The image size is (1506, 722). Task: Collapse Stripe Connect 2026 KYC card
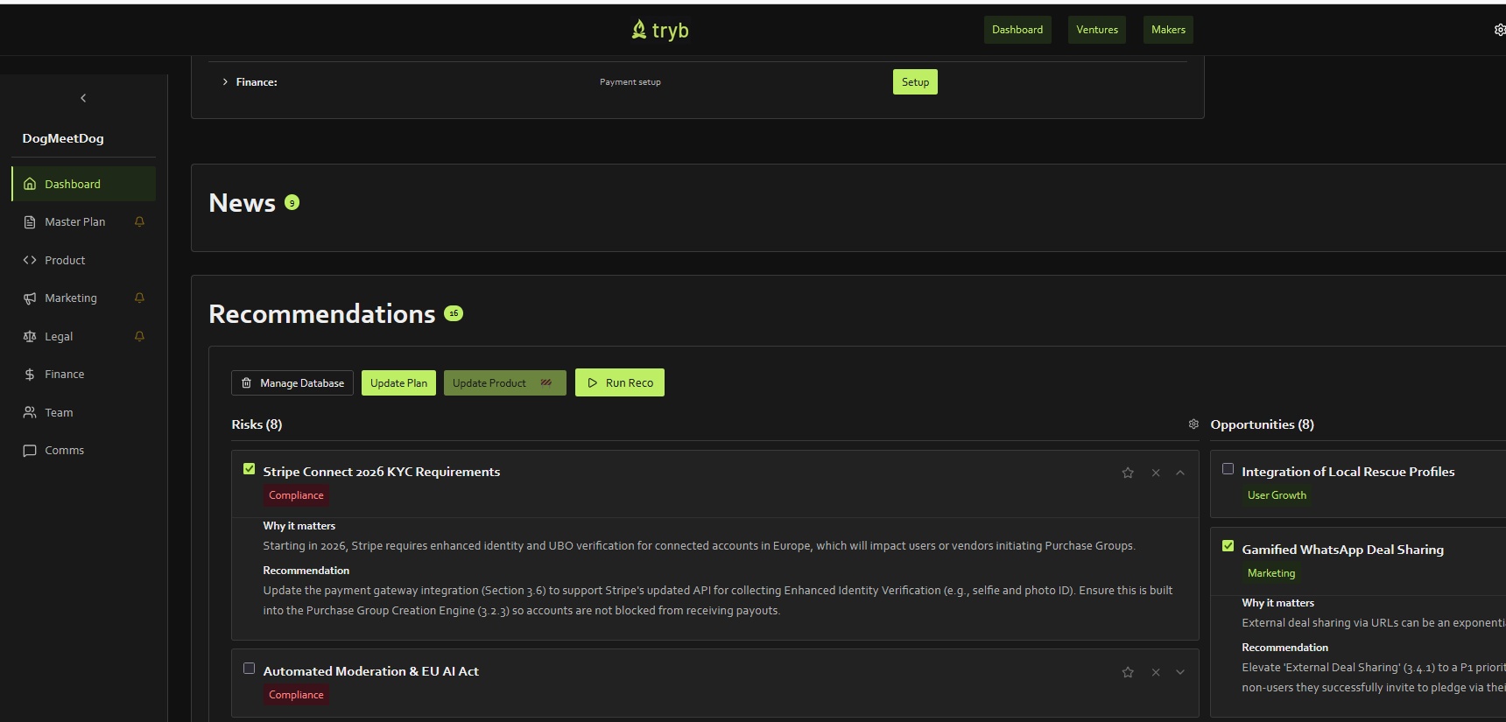coord(1180,473)
